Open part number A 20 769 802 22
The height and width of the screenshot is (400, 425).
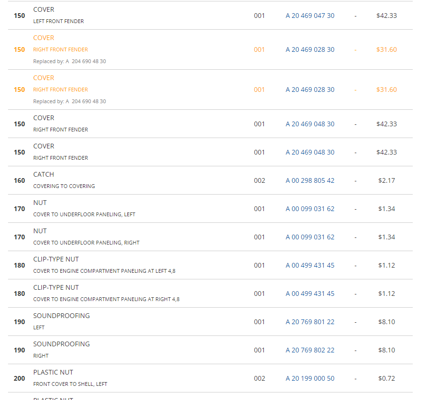pos(310,350)
